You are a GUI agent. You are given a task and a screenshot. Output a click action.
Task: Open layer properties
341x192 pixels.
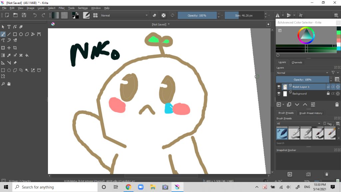point(313,105)
